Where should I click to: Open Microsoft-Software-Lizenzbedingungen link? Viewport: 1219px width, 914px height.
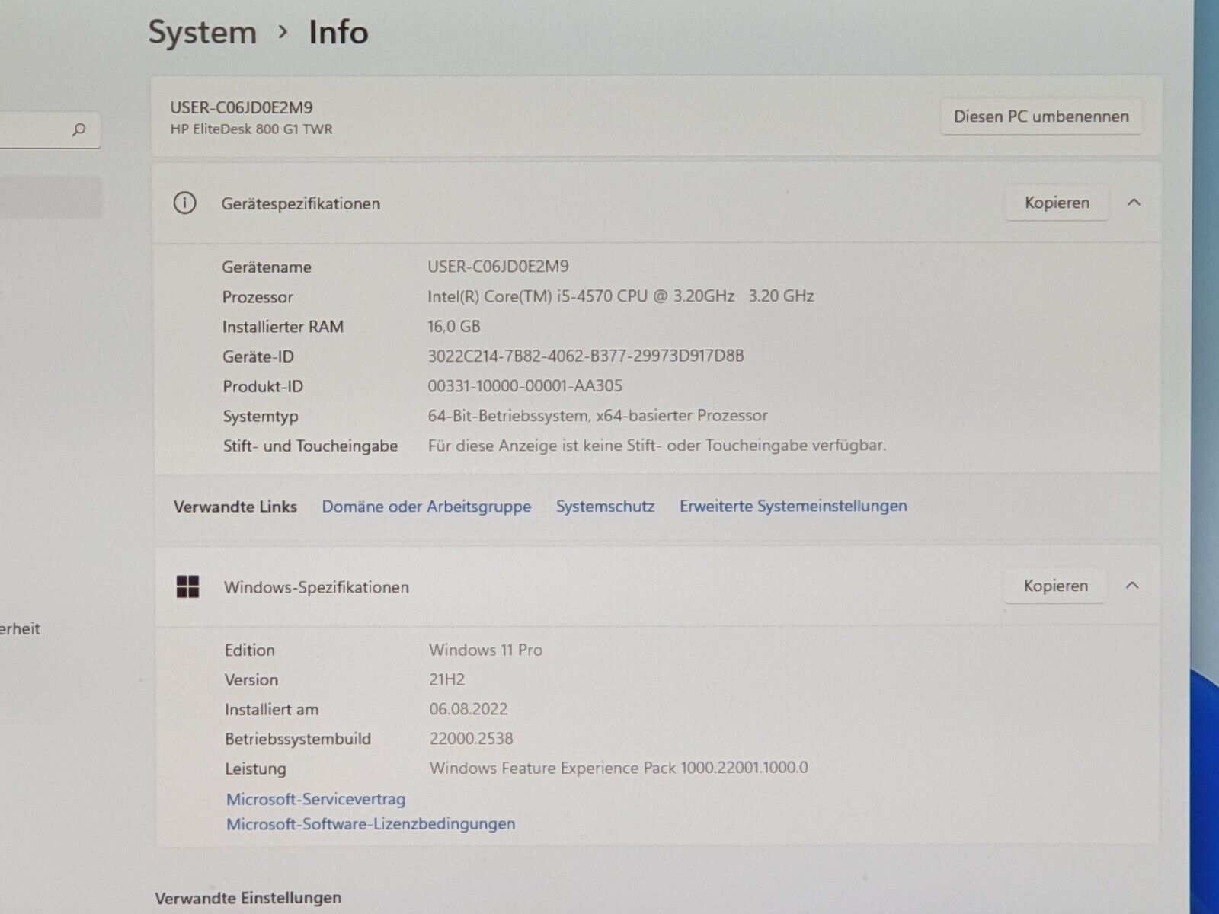pyautogui.click(x=370, y=823)
